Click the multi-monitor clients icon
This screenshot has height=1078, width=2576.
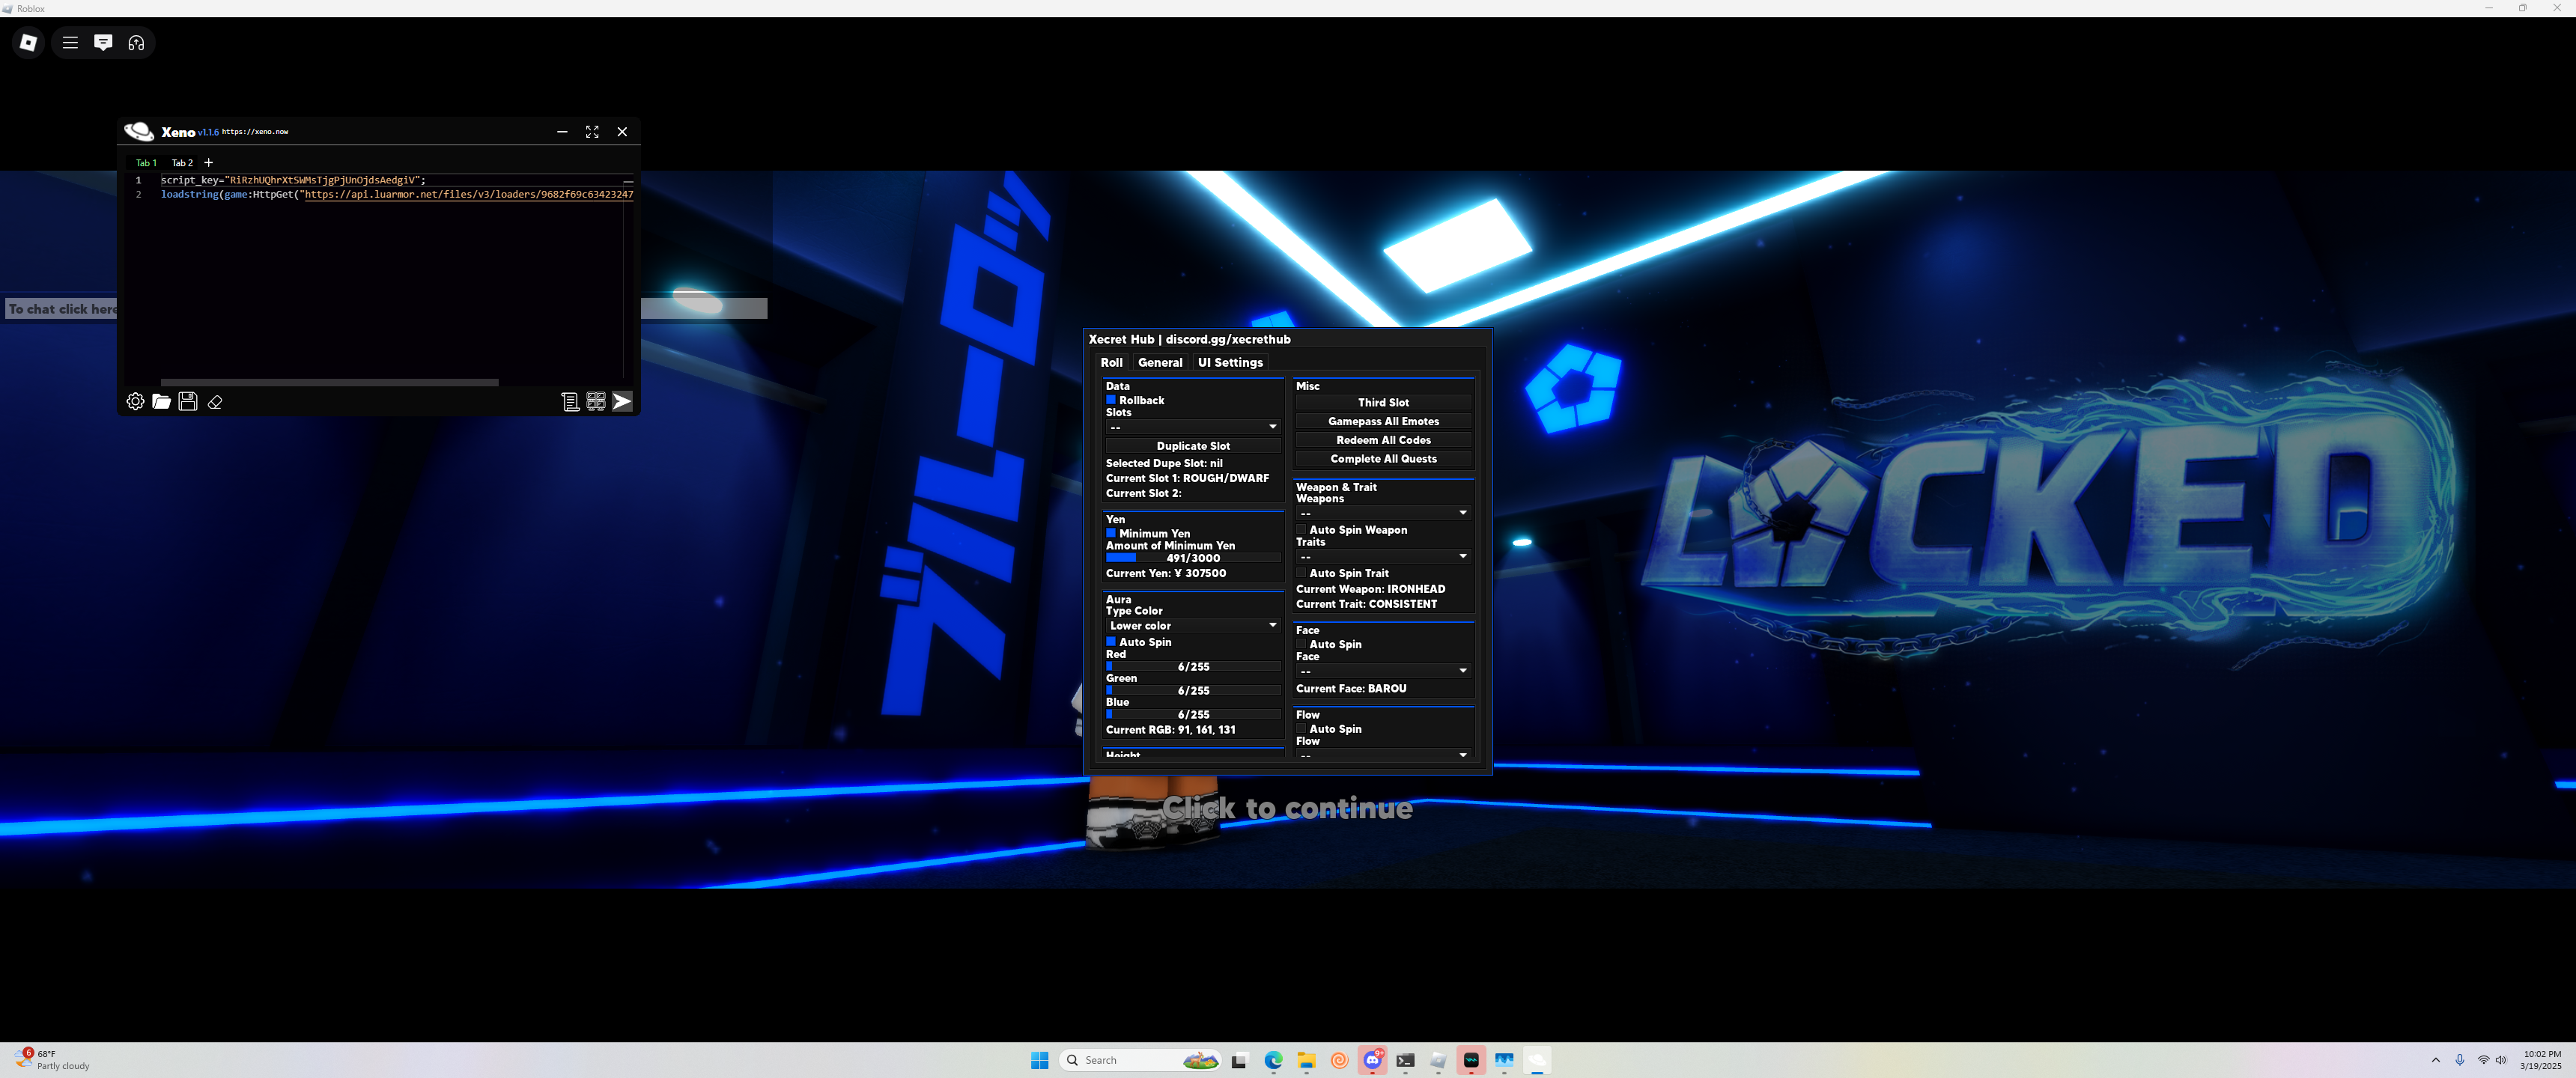pos(596,401)
